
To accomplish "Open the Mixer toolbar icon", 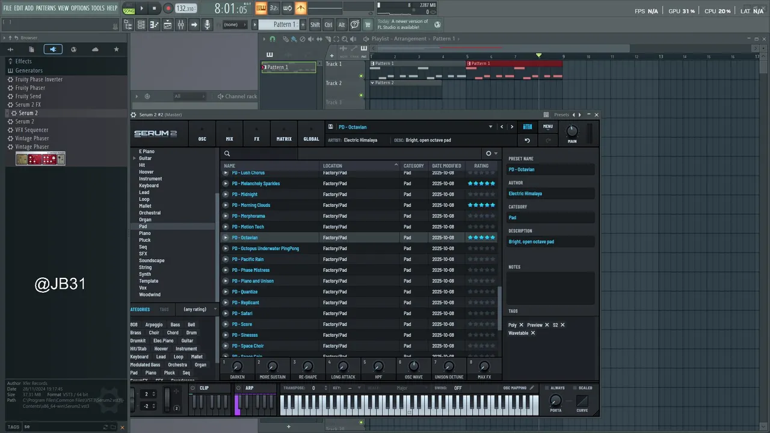I will click(180, 25).
